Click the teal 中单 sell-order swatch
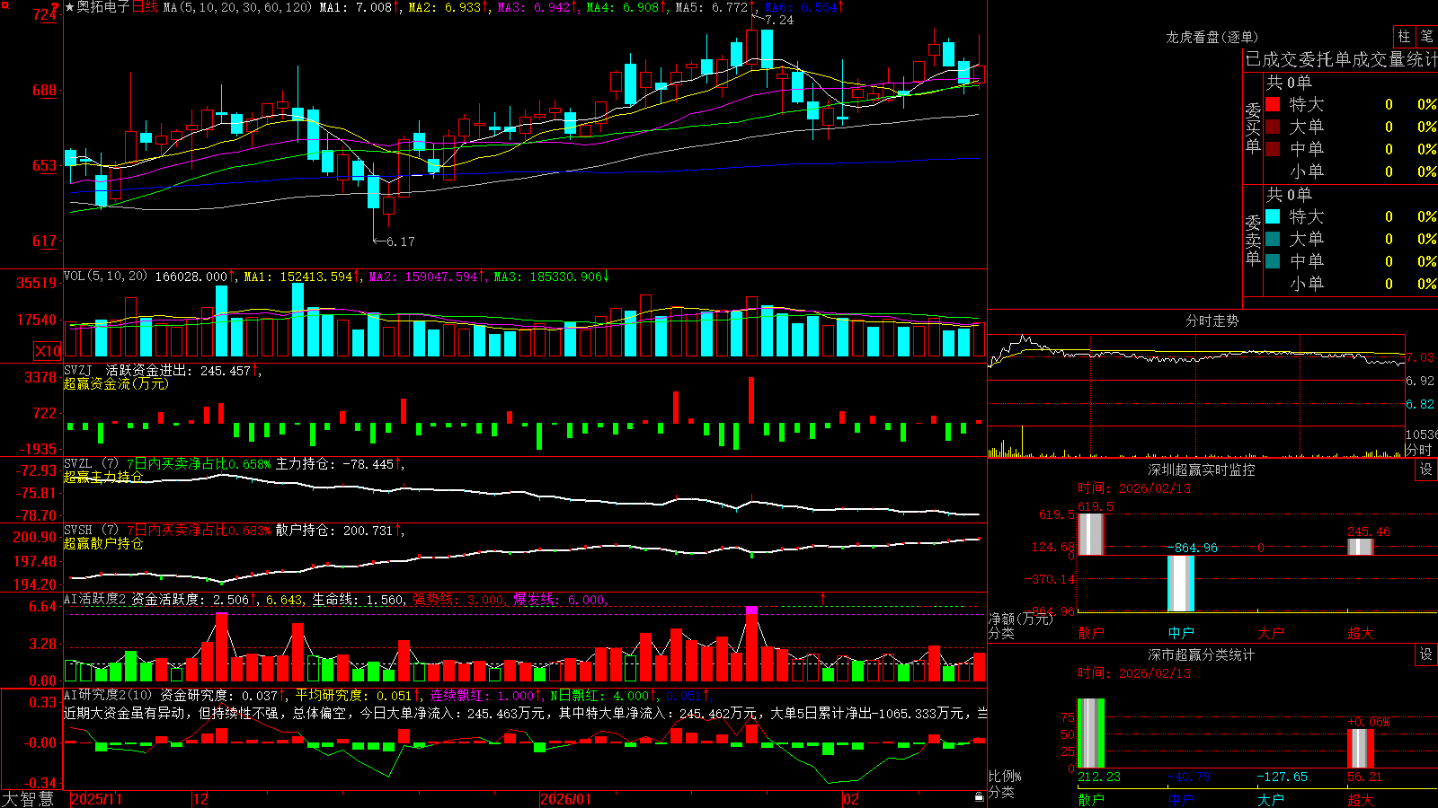The image size is (1438, 808). (1273, 260)
